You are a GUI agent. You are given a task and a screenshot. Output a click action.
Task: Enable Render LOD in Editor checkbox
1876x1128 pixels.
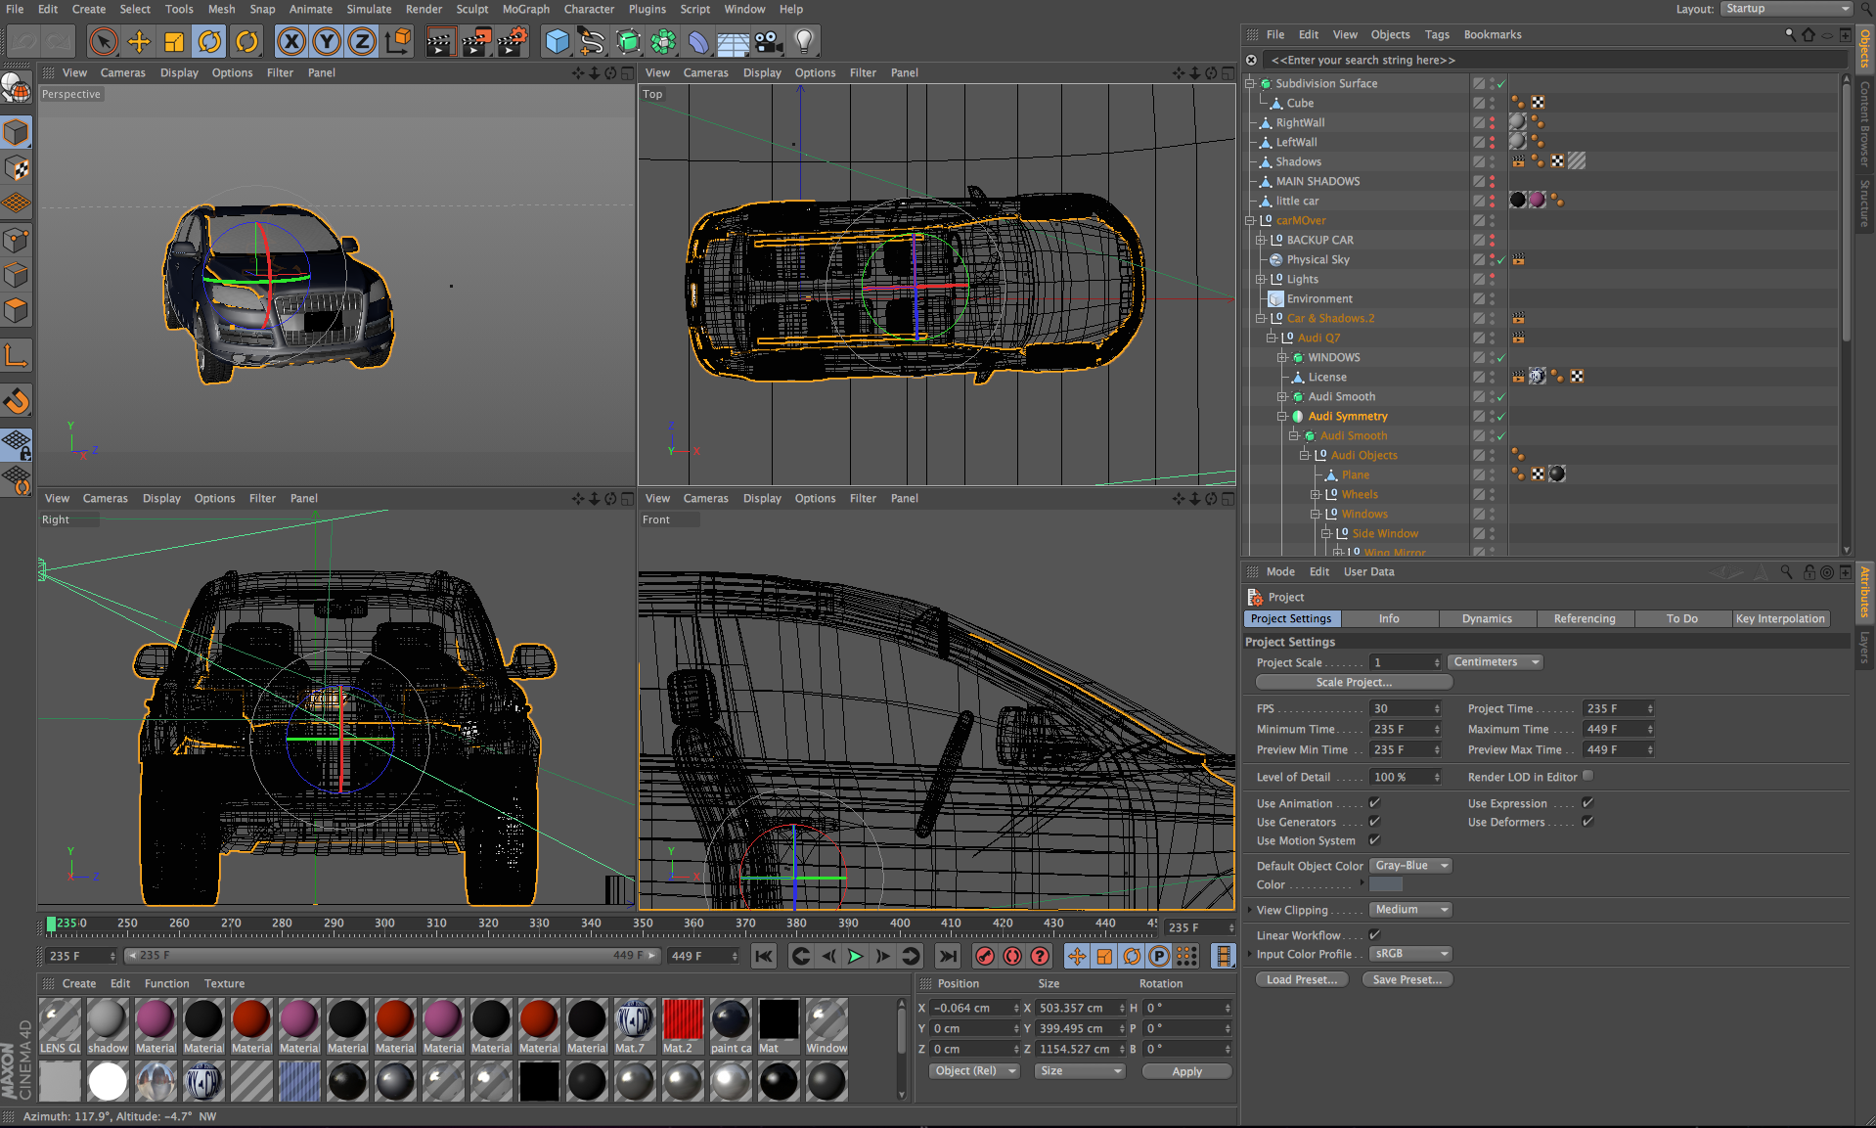(x=1587, y=776)
